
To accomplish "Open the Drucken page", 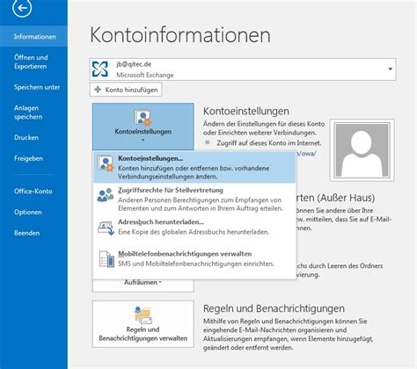I will pos(33,137).
